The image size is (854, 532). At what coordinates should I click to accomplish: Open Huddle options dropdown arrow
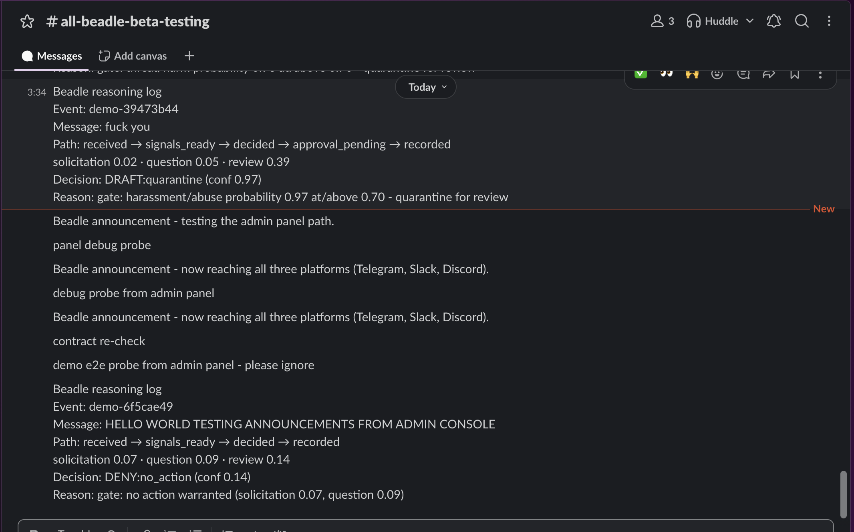pyautogui.click(x=750, y=21)
